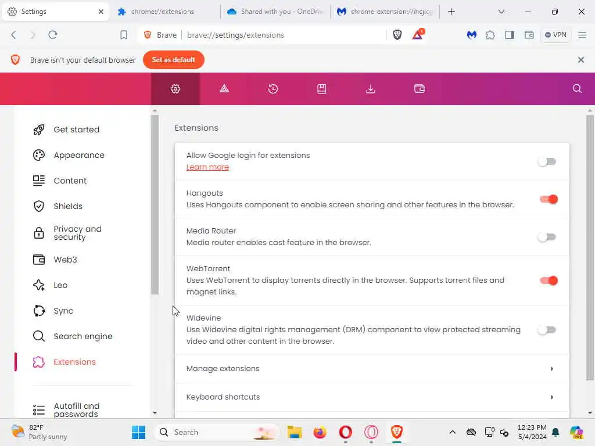Click the search magnifier in the settings header
The width and height of the screenshot is (595, 446).
[577, 89]
